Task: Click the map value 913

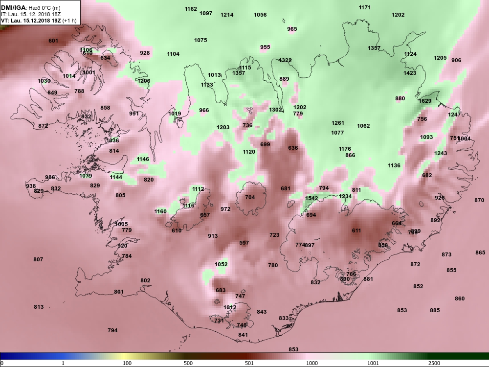Action: 213,236
